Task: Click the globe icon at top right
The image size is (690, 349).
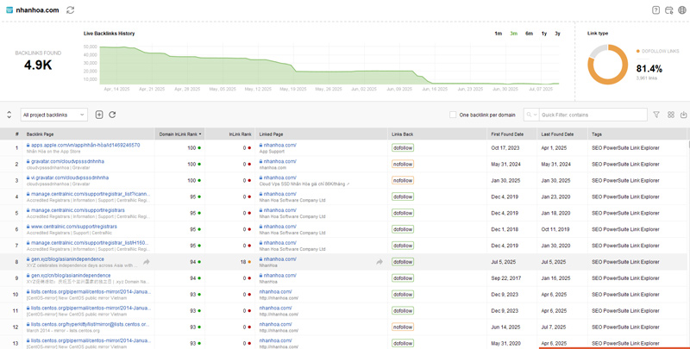Action: click(681, 10)
